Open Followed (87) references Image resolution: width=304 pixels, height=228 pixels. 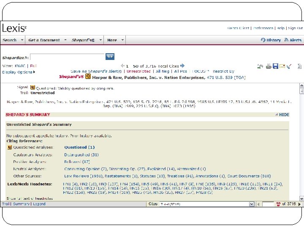(77, 162)
